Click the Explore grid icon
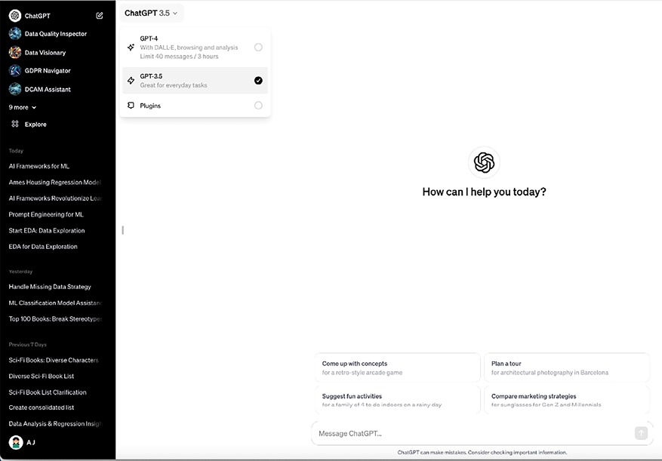 [x=15, y=124]
